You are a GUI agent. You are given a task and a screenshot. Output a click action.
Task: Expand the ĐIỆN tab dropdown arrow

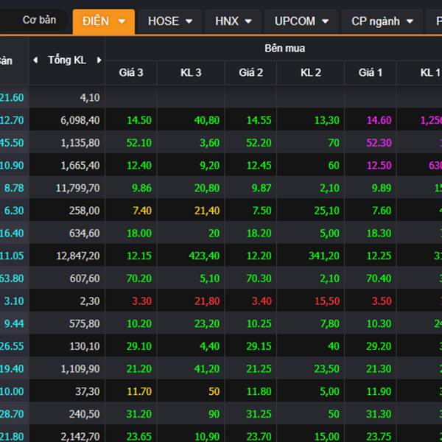tap(122, 21)
